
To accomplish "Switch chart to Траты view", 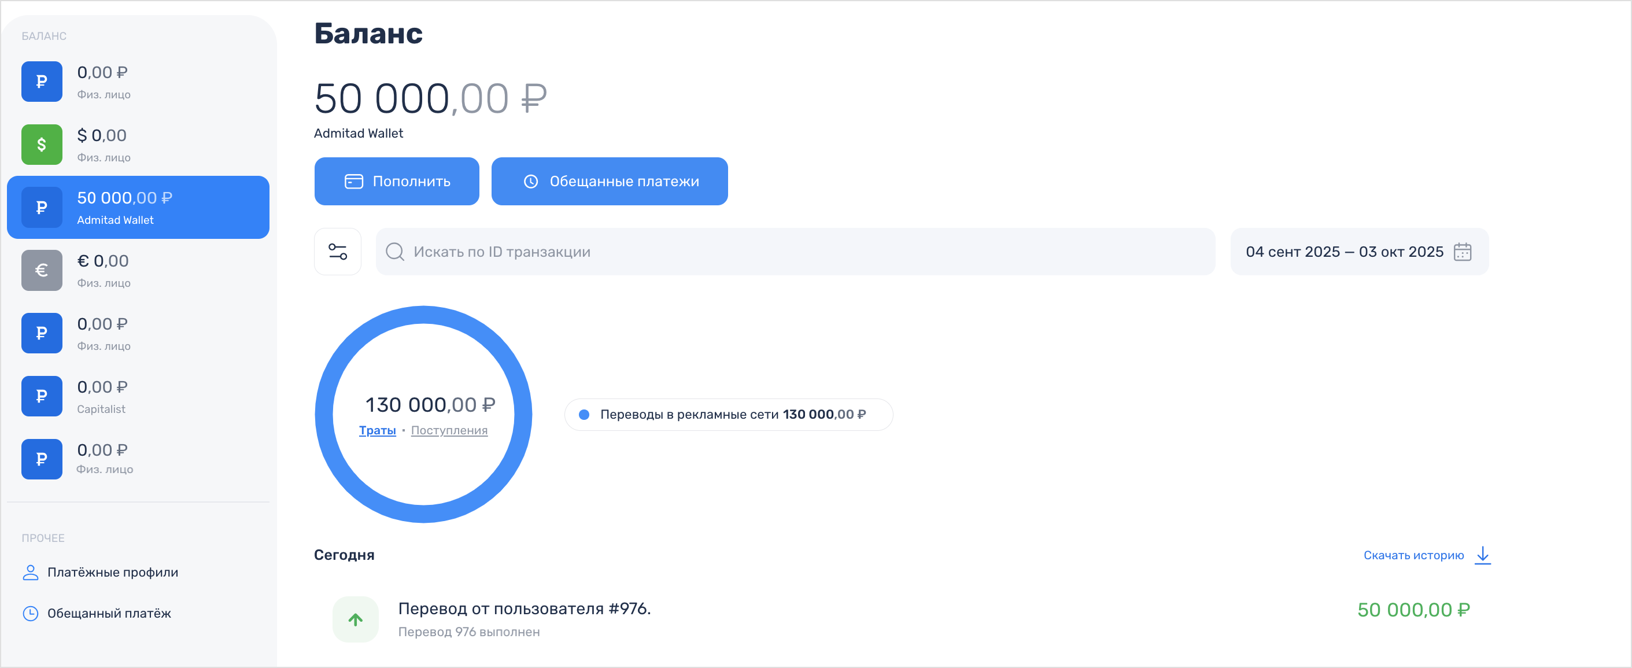I will [377, 430].
